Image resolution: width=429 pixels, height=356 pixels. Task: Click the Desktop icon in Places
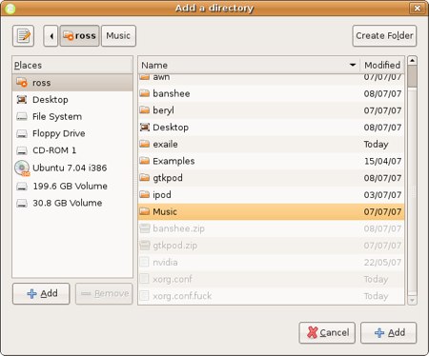click(22, 100)
